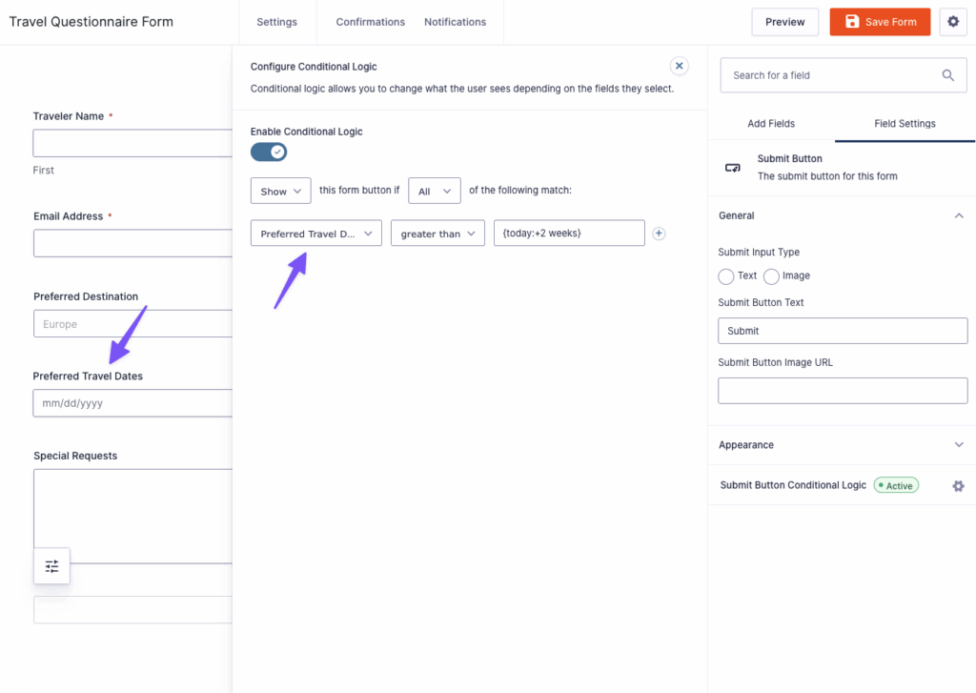Viewport: 976px width, 693px height.
Task: Click the field options sliders icon
Action: pyautogui.click(x=51, y=565)
